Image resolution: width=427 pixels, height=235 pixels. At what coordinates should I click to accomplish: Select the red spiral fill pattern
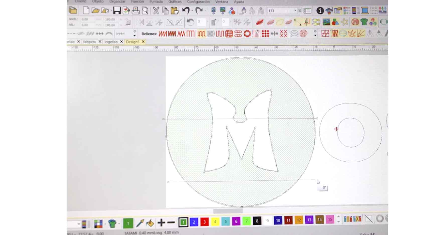point(303,34)
